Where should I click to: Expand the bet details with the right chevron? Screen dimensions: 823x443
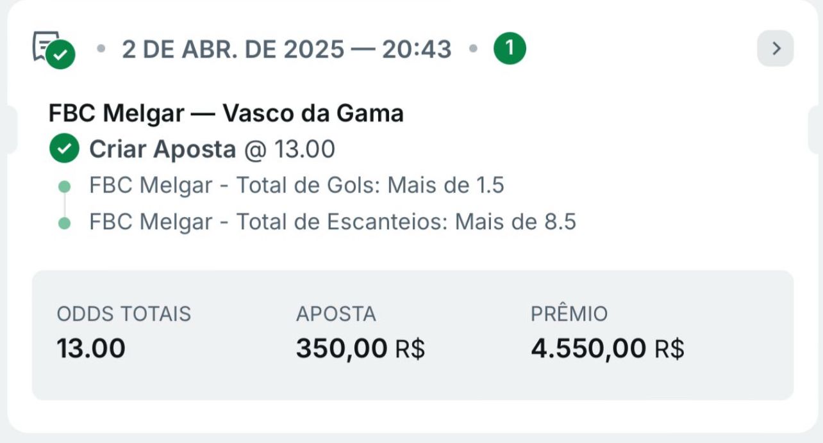[776, 47]
